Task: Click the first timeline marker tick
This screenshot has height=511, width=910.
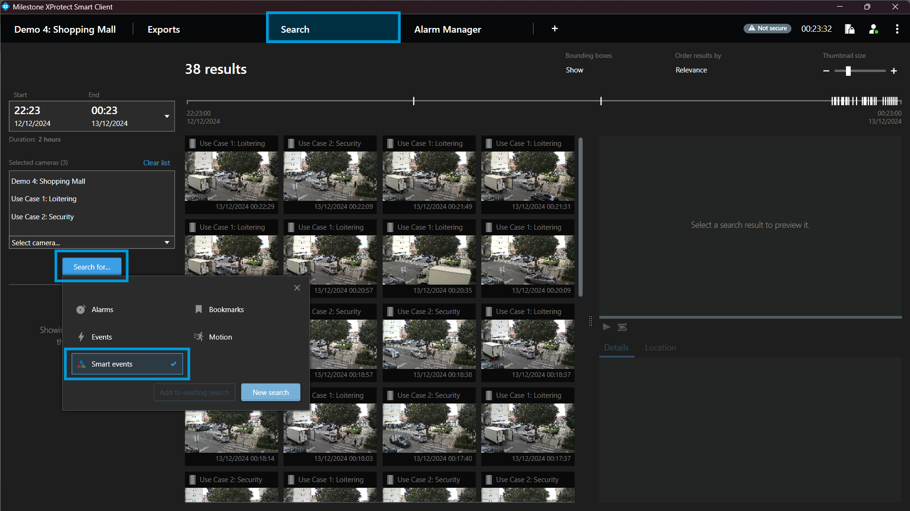Action: (414, 101)
